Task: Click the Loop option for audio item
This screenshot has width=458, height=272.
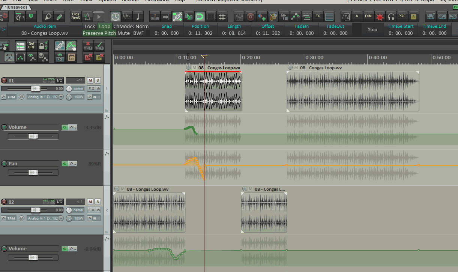Action: click(105, 26)
